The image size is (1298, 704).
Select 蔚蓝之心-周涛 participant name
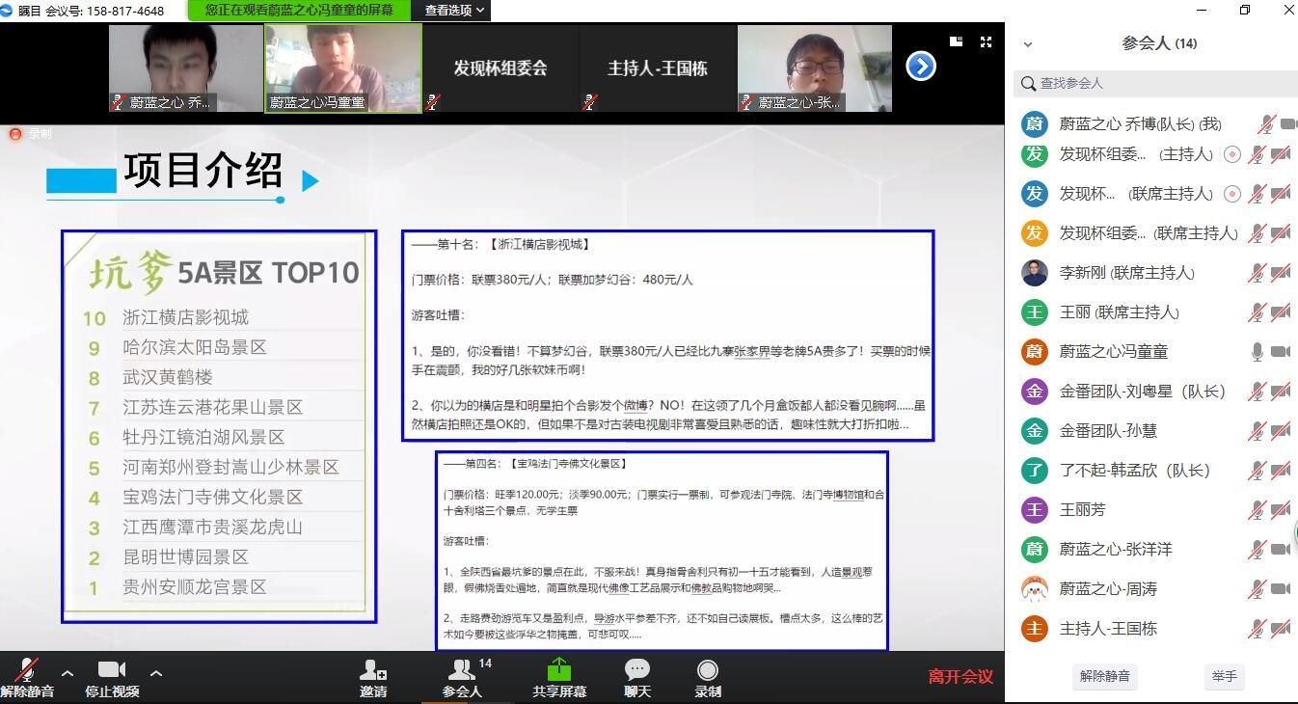1108,589
